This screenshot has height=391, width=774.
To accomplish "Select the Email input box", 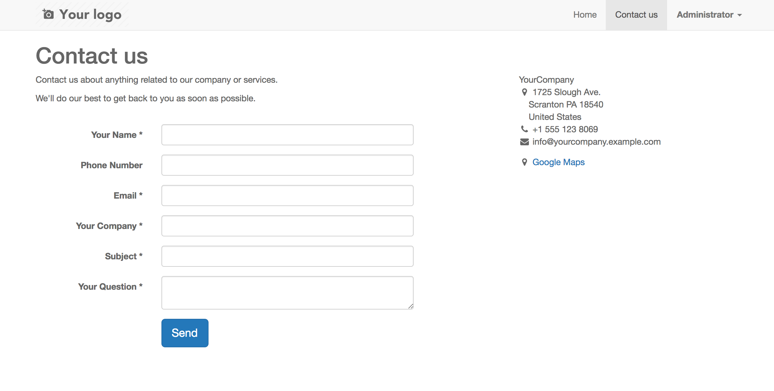I will click(x=287, y=195).
